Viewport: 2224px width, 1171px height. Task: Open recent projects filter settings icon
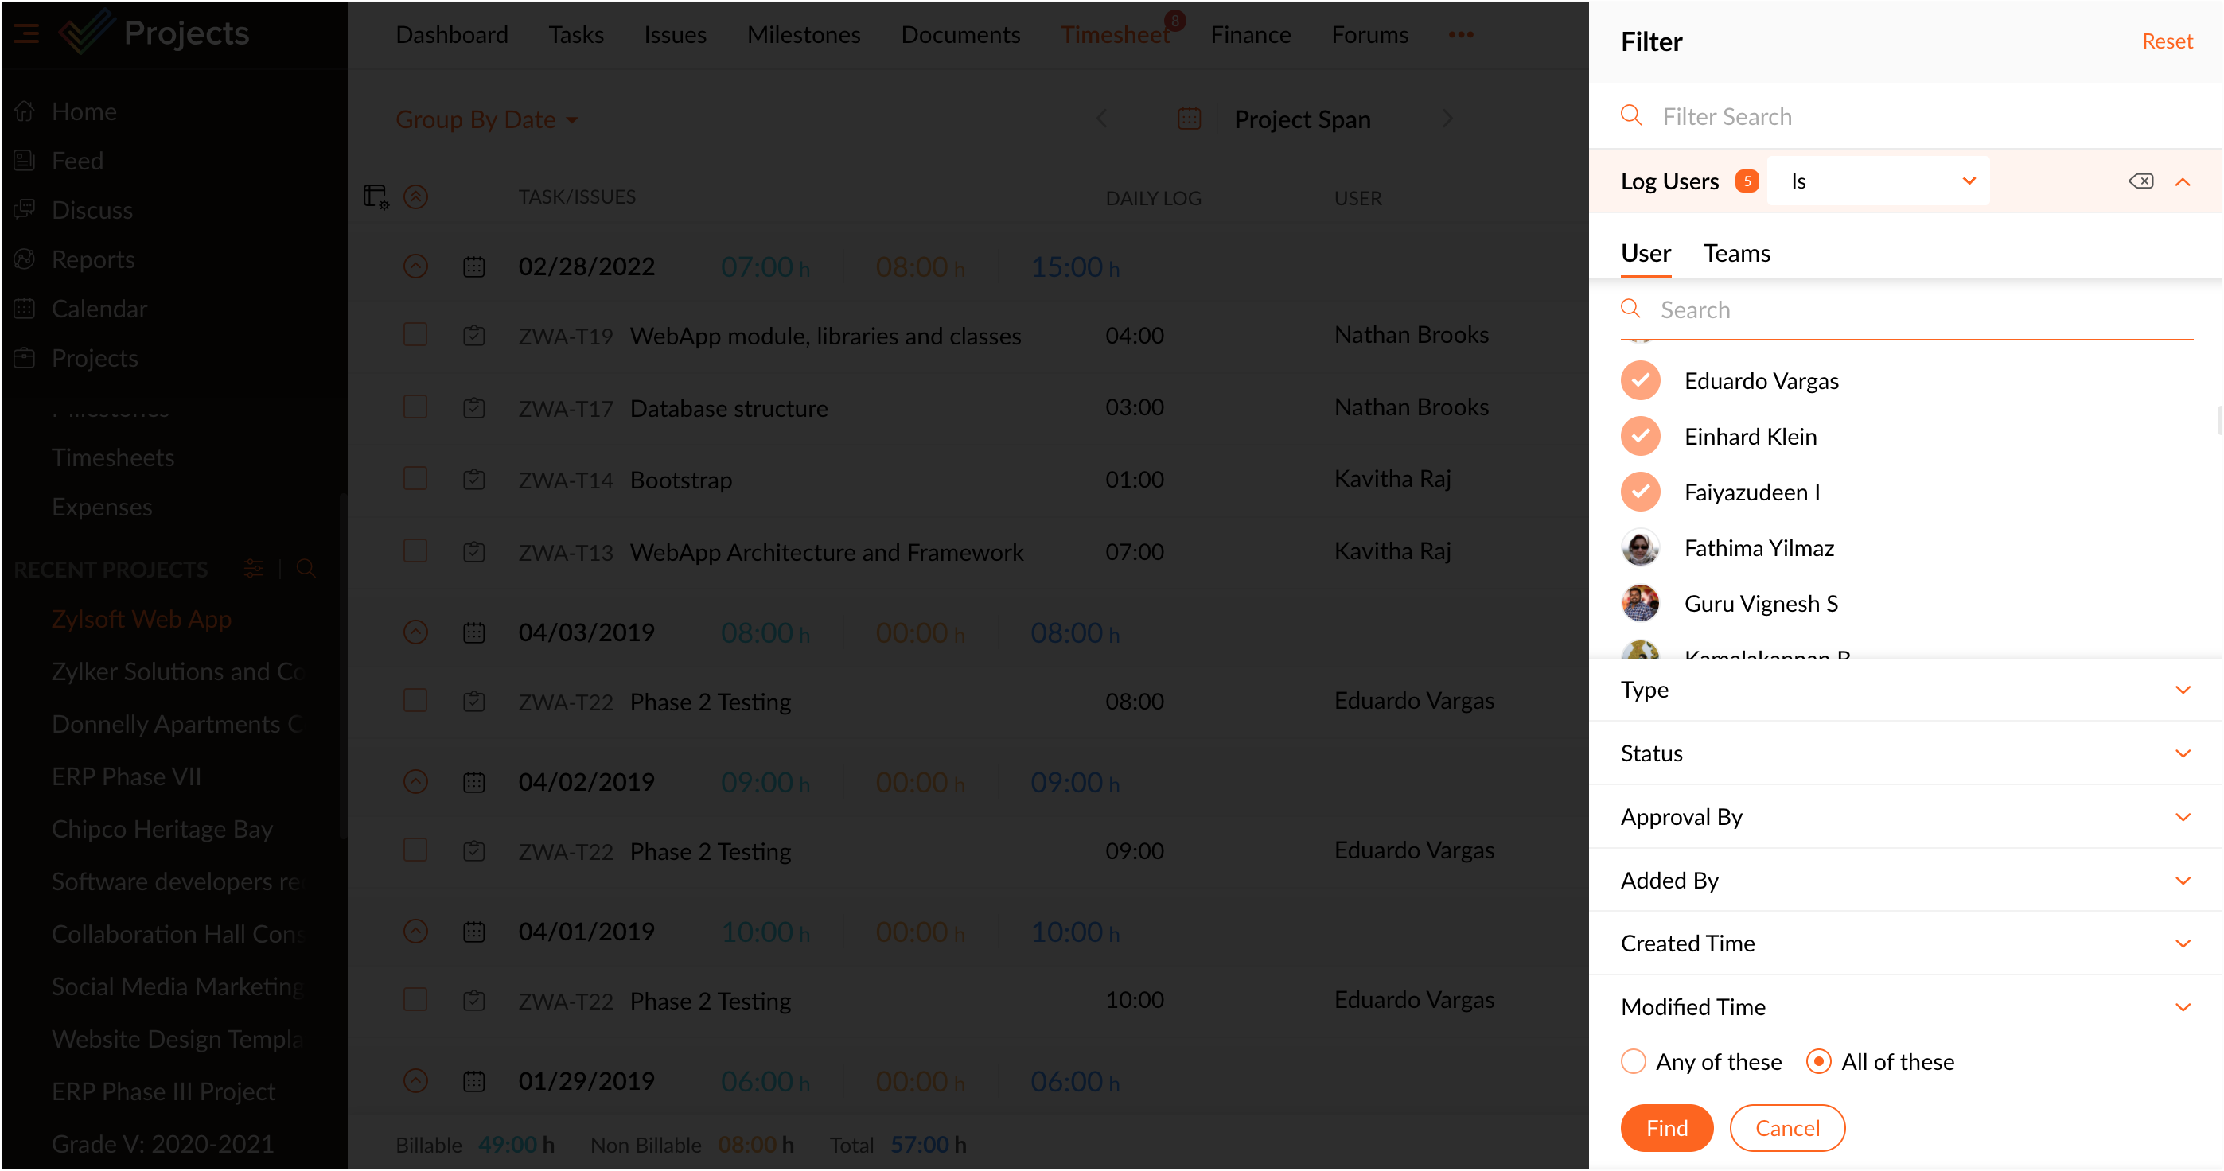tap(254, 569)
